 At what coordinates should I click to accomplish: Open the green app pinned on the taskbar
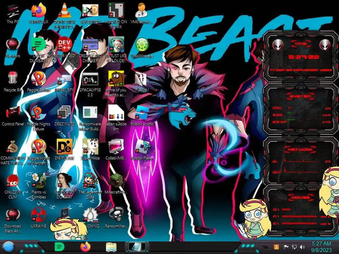point(60,247)
